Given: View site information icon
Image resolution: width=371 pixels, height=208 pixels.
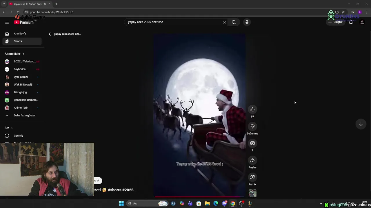Looking at the screenshot, I should (26, 12).
